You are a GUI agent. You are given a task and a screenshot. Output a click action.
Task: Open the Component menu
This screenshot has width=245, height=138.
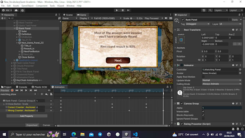[41, 6]
